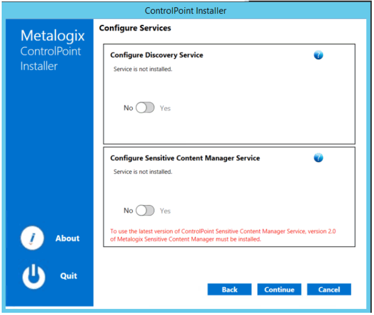Click the About info icon

pos(32,238)
